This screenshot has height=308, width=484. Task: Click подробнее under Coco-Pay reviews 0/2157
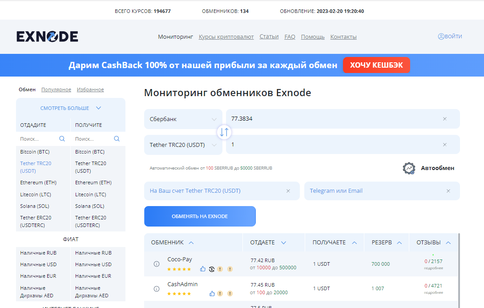click(x=433, y=268)
